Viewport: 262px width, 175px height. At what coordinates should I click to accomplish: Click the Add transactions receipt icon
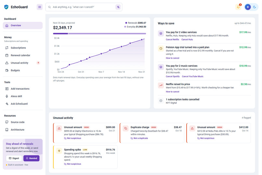7,89
